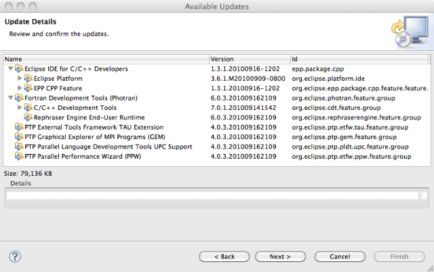Click id org.eclipse.cdt.feature.group
Image resolution: width=434 pixels, height=272 pixels.
[336, 108]
